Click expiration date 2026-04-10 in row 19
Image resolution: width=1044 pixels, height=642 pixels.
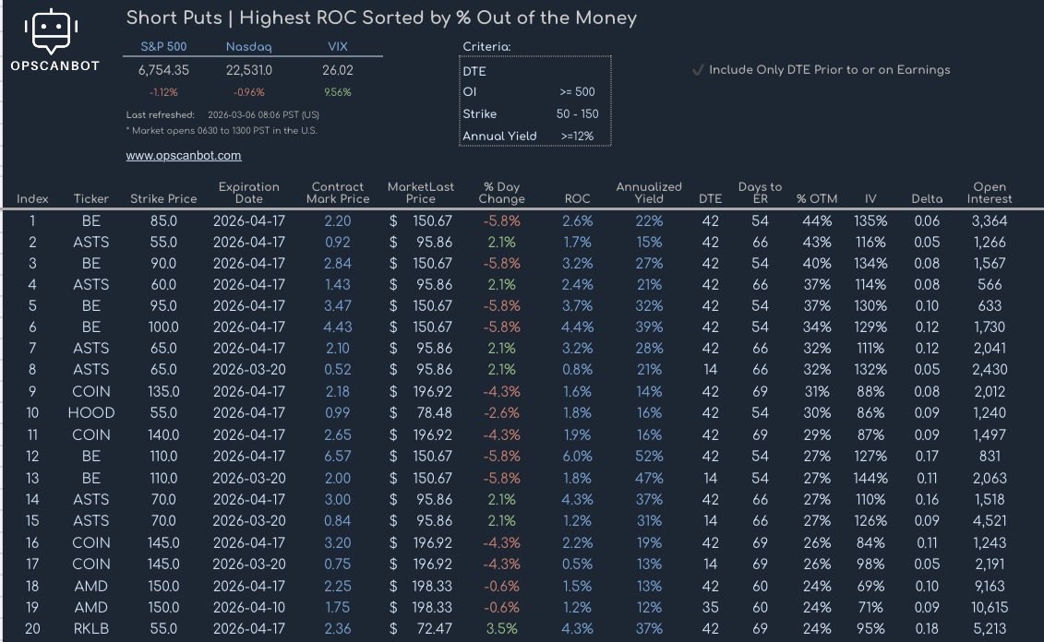click(248, 607)
